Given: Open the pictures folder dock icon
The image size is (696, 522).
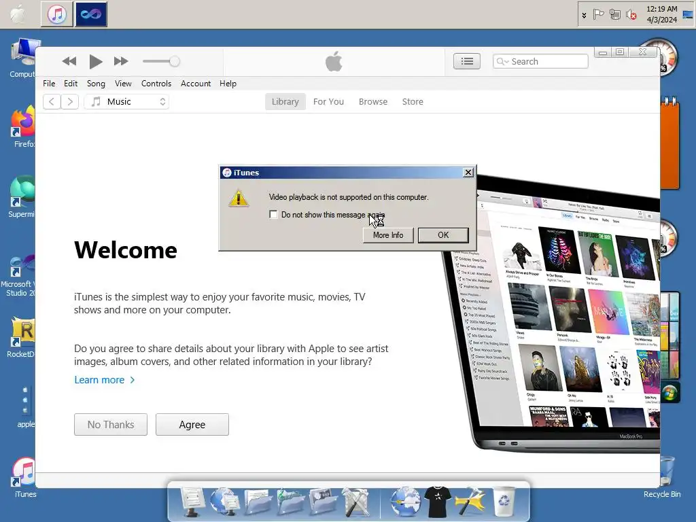Looking at the screenshot, I should pyautogui.click(x=323, y=502).
